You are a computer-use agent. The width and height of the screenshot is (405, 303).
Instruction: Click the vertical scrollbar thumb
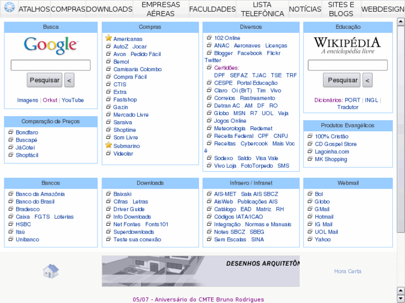[401, 129]
